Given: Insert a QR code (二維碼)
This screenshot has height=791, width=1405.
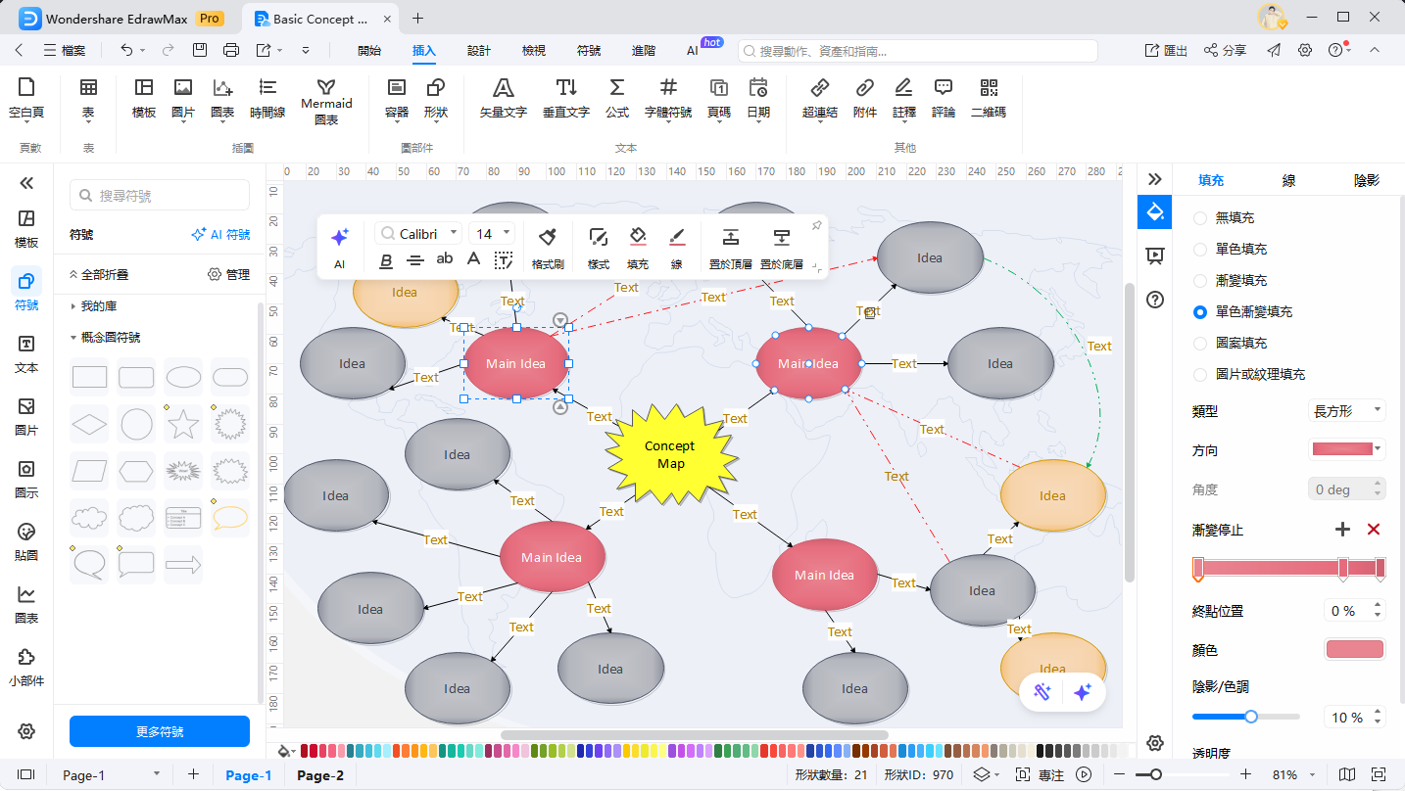Looking at the screenshot, I should coord(988,97).
